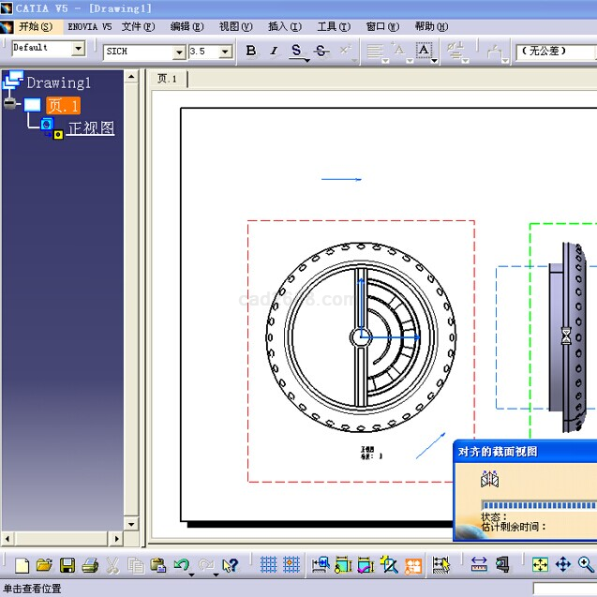Click the 页.1 node in specification tree

[63, 106]
